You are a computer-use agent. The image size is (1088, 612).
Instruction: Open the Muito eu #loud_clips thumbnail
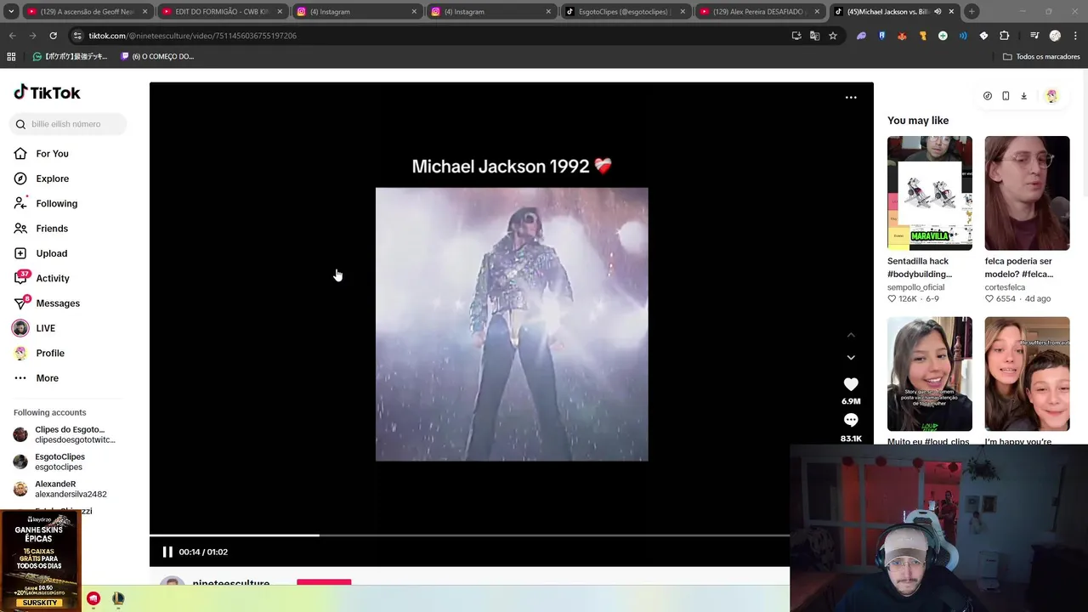click(930, 374)
